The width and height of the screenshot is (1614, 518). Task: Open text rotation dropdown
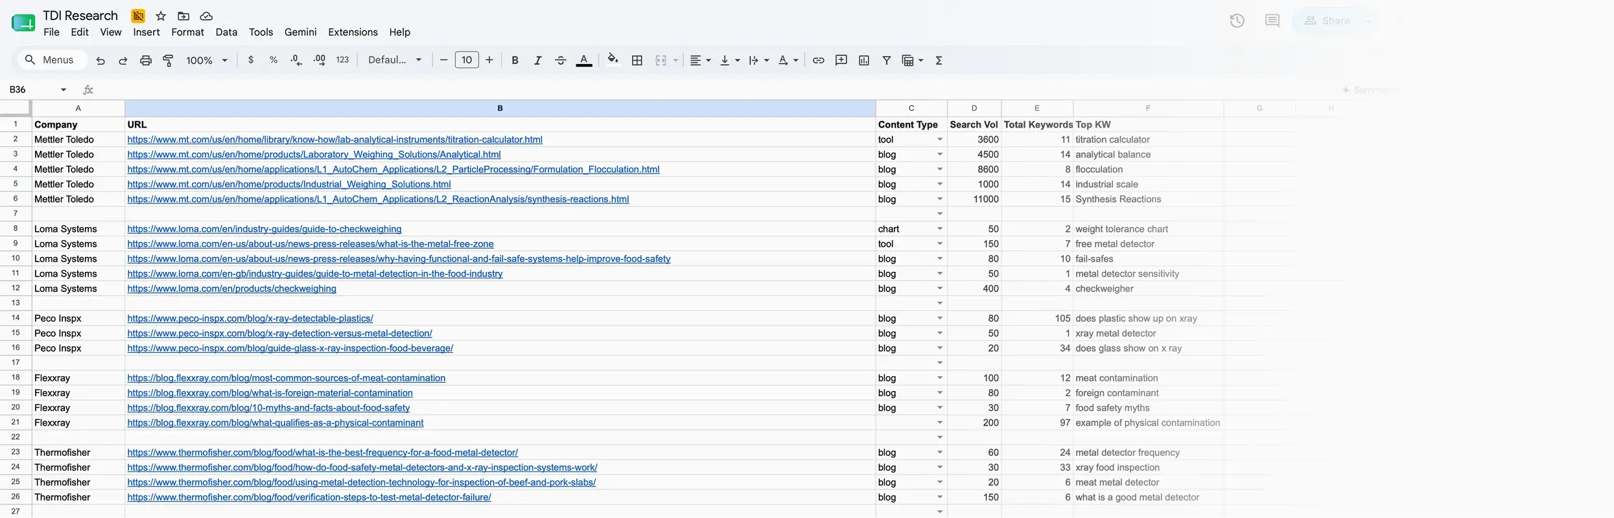pos(788,60)
